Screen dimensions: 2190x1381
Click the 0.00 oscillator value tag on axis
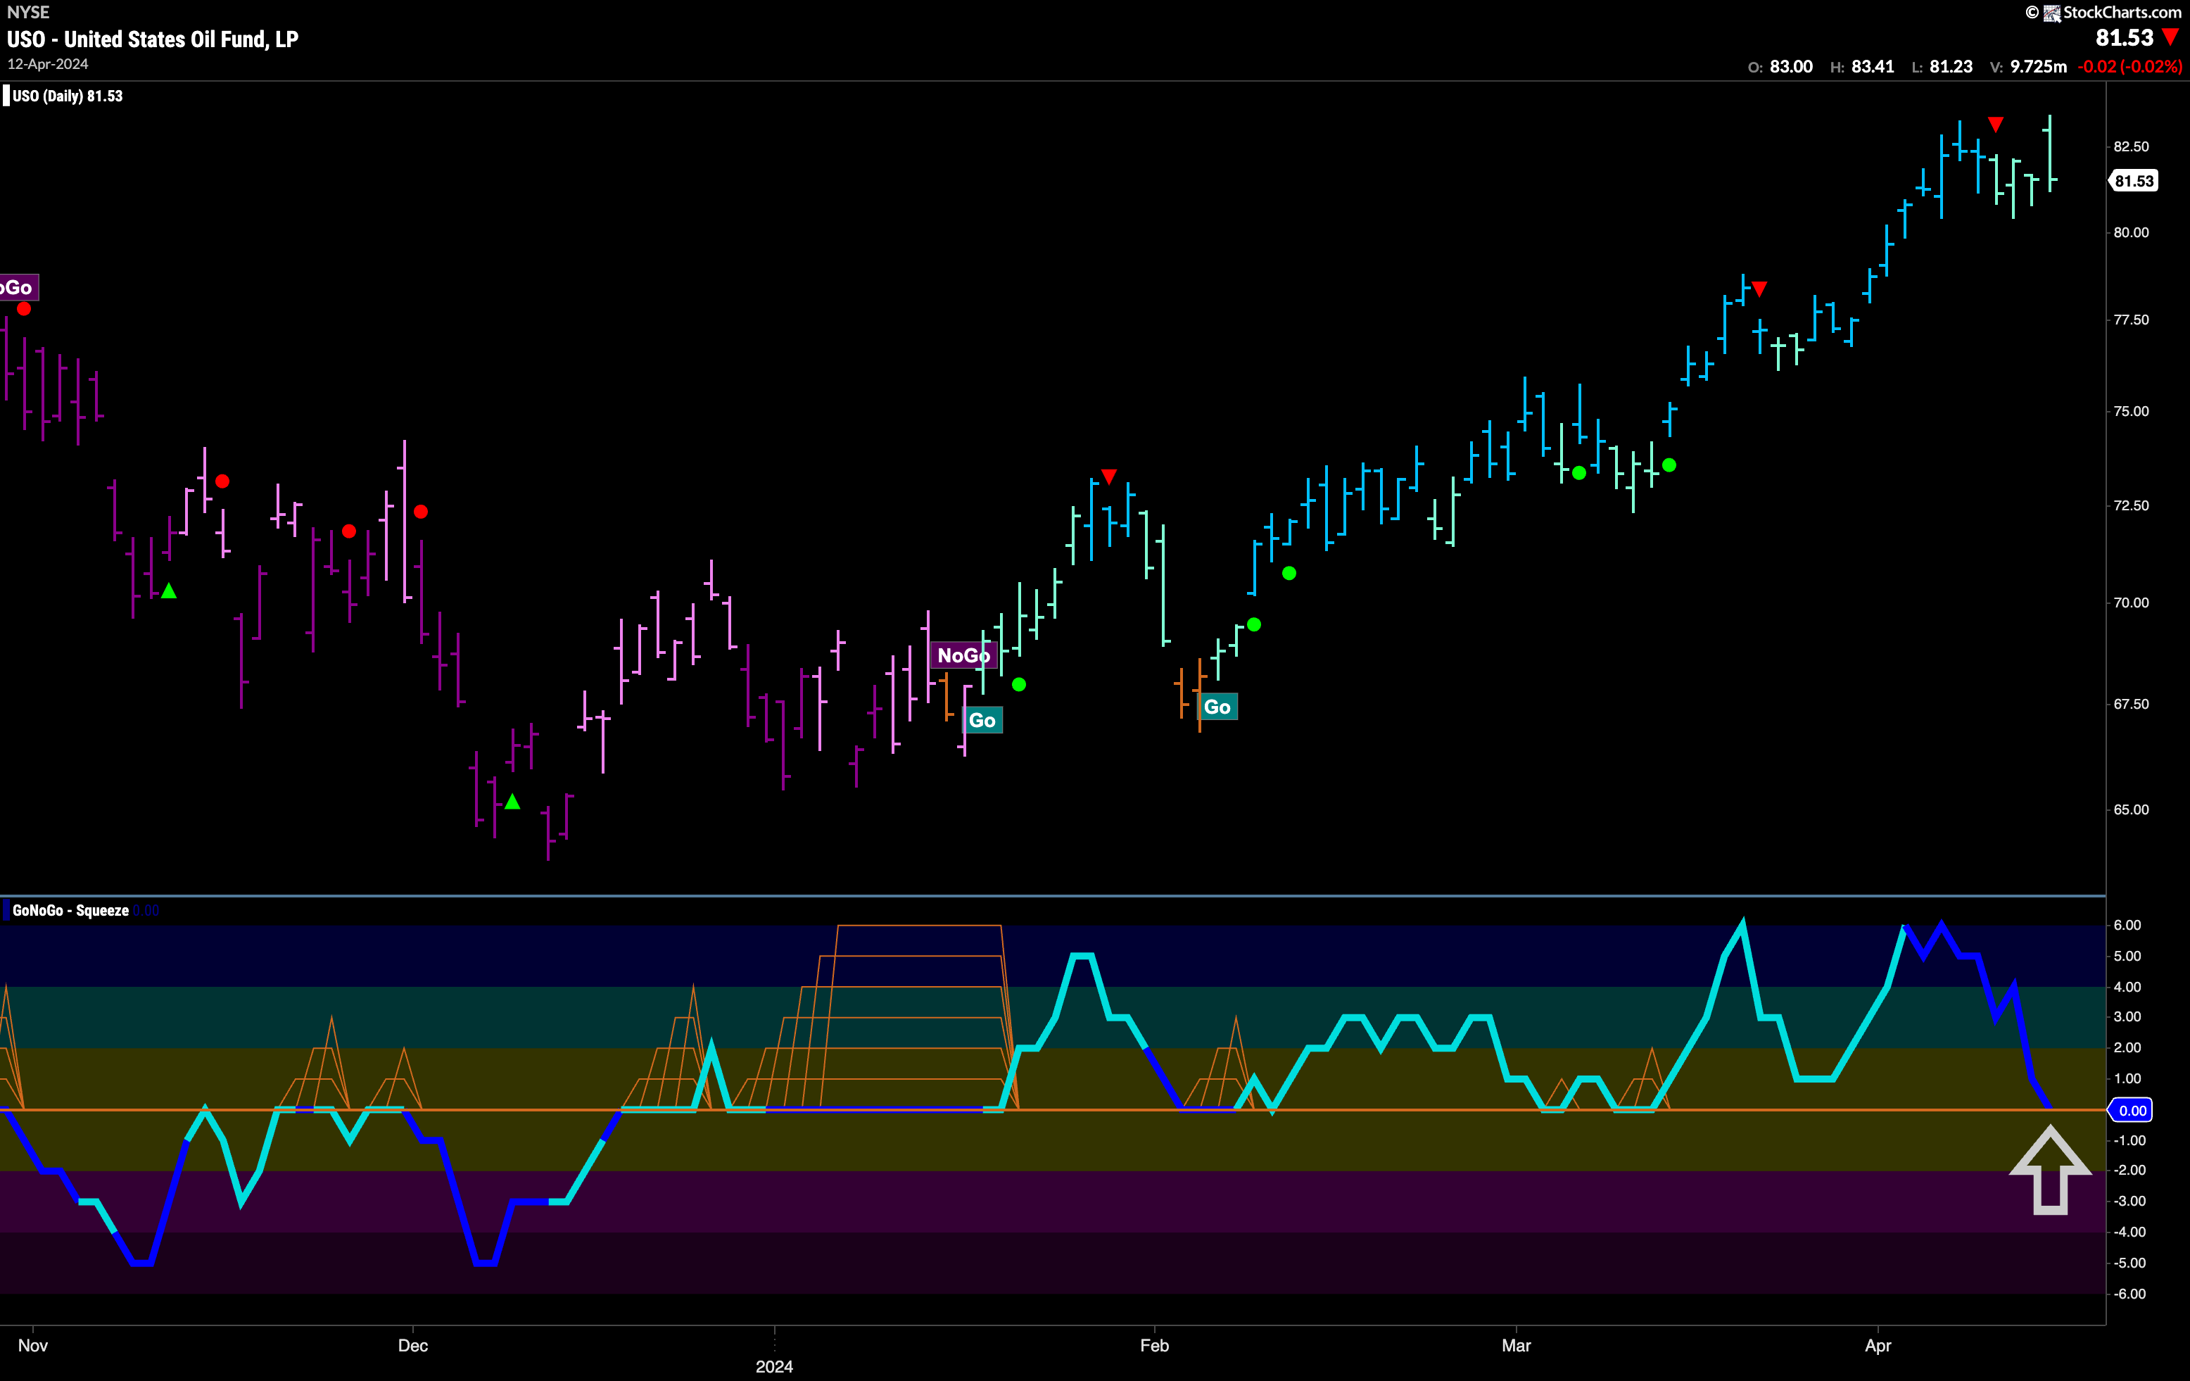pos(2132,1110)
